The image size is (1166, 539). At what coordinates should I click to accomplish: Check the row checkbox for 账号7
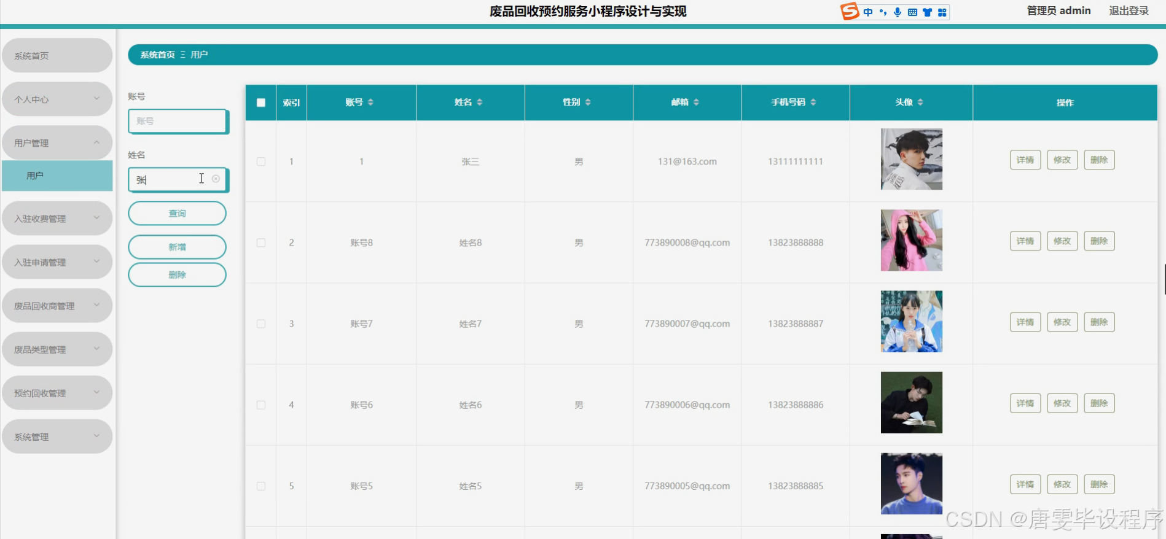click(261, 324)
